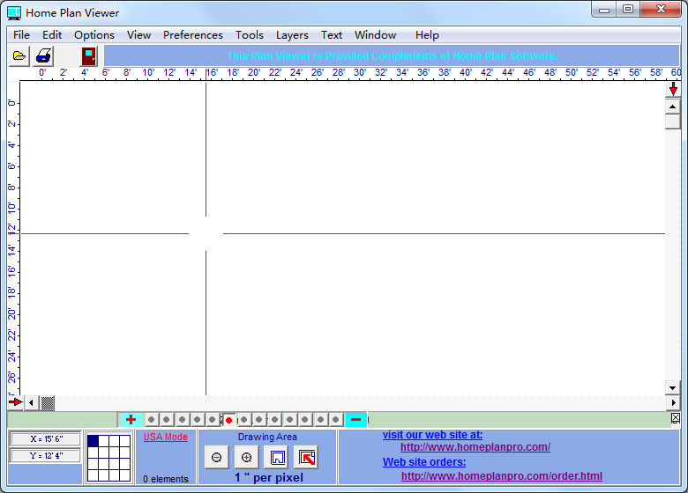Open the Edit menu
Viewport: 688px width, 493px height.
[52, 35]
